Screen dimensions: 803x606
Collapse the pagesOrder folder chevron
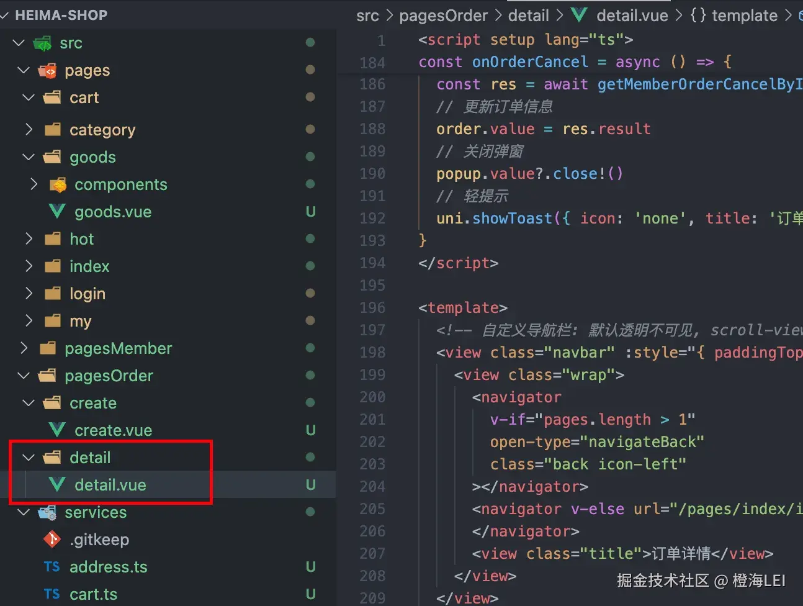click(x=24, y=376)
